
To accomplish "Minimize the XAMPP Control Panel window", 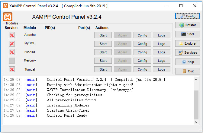I will (x=167, y=6).
